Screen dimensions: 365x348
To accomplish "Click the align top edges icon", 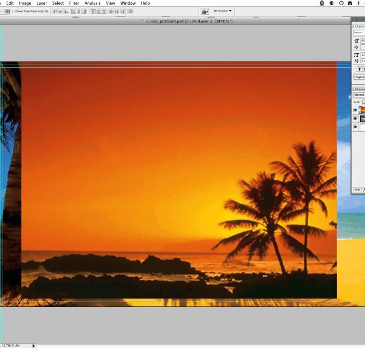I will [x=55, y=11].
